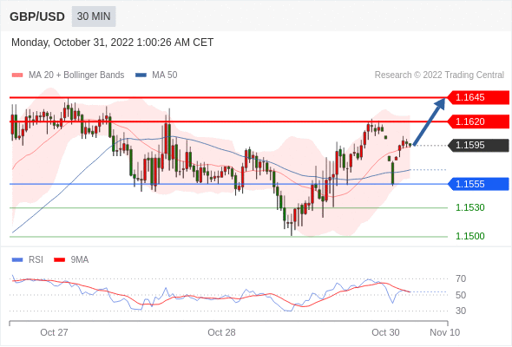Click the 1.1555 blue pivot price tag
The width and height of the screenshot is (512, 347).
click(x=478, y=184)
